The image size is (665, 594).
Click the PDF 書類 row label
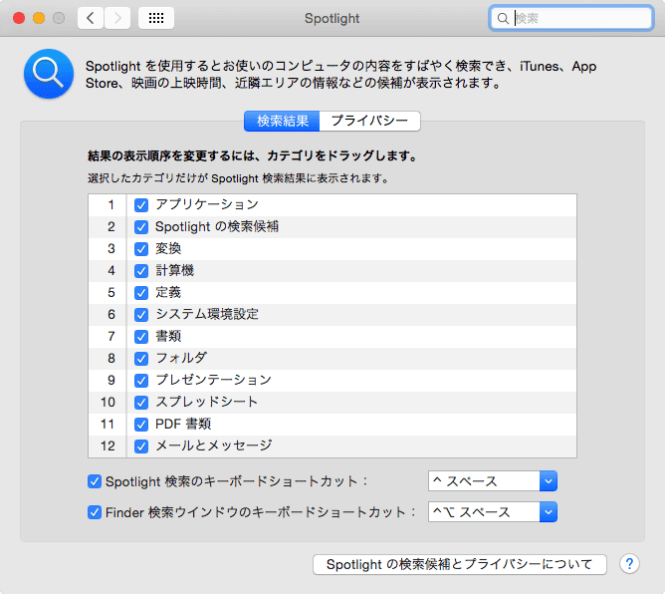click(x=183, y=425)
